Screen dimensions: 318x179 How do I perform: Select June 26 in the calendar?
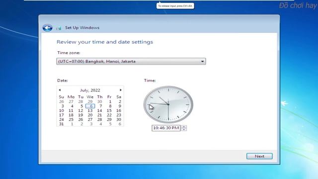pyautogui.click(x=61, y=101)
